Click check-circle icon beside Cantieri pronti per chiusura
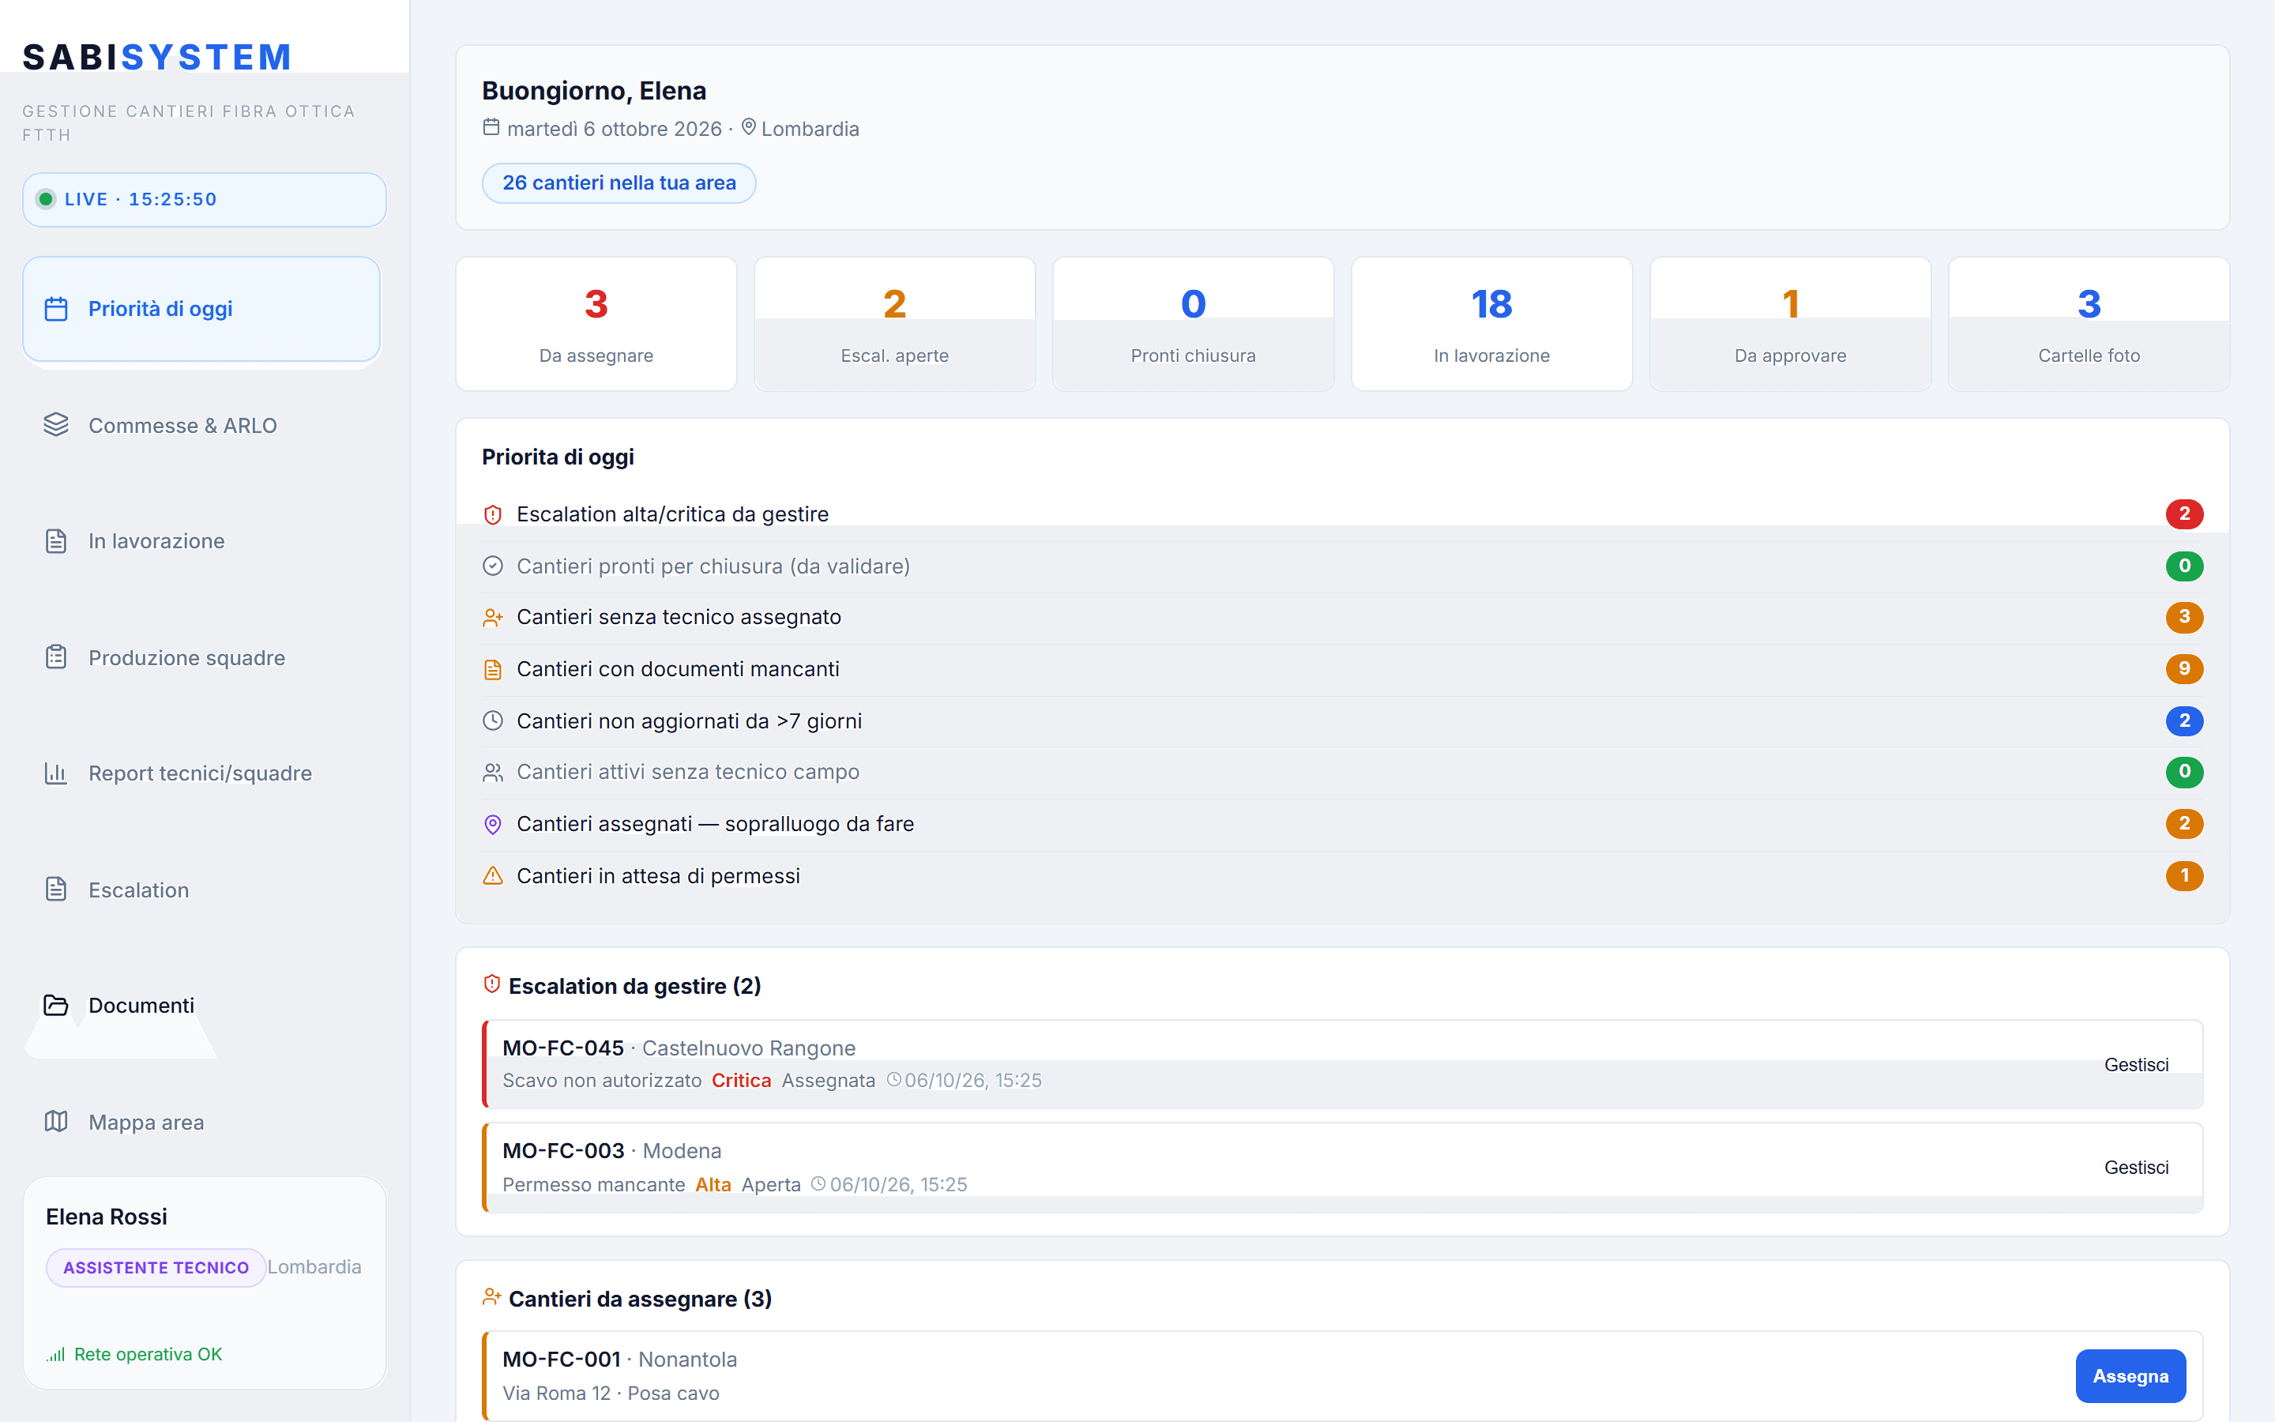 pos(493,566)
